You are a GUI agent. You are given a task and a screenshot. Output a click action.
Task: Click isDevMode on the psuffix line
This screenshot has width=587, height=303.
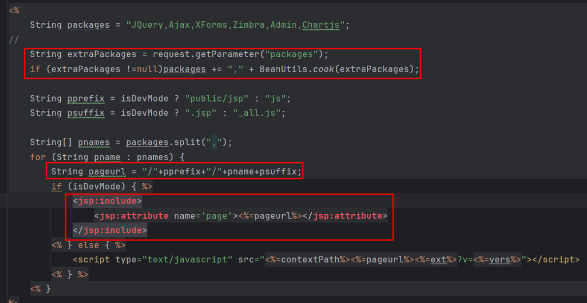point(145,113)
